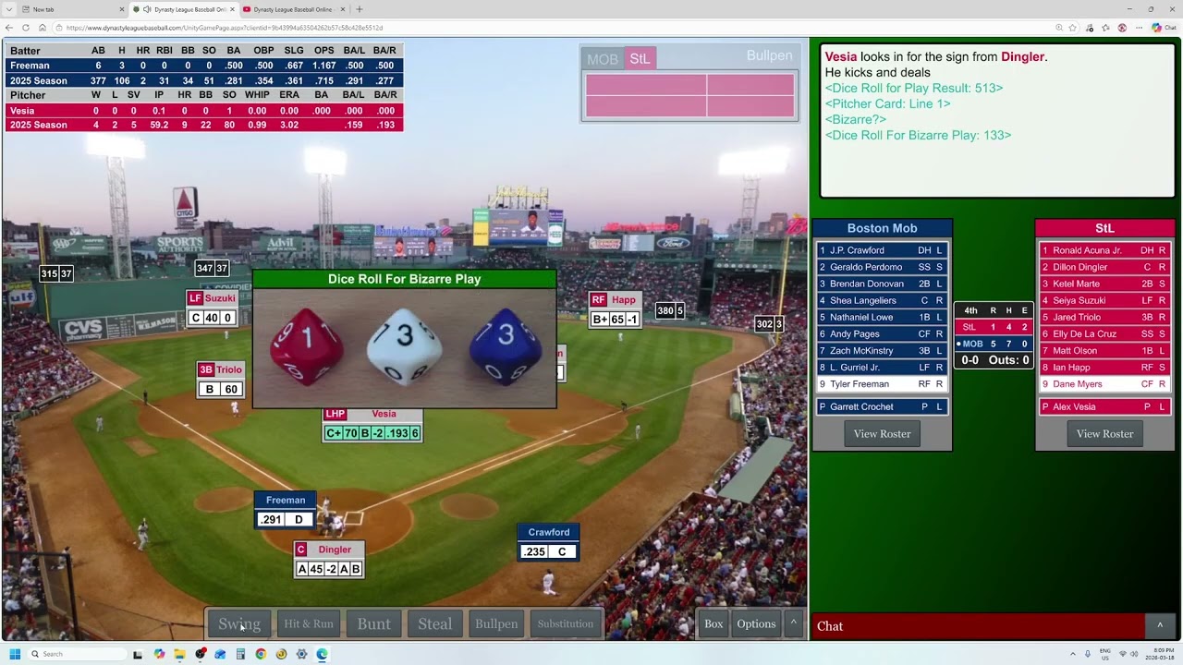Switch to New tab browser tab
The image size is (1183, 665).
point(67,9)
